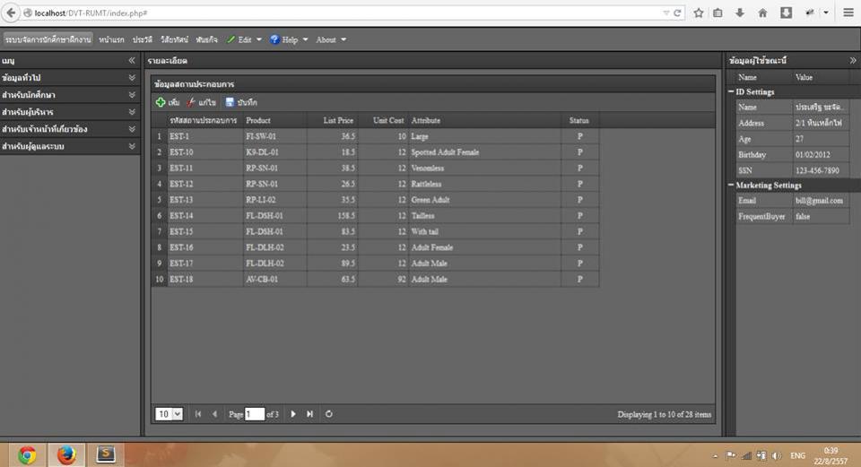861x467 pixels.
Task: Click the Birthday value 01/02/2012
Action: [x=819, y=155]
